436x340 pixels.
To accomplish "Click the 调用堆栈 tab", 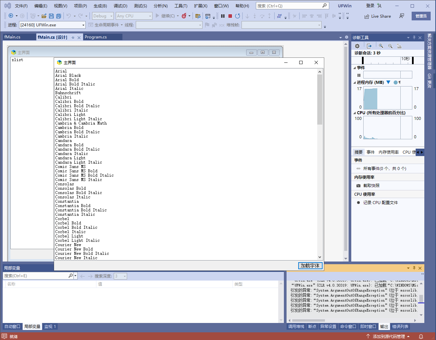I will (296, 327).
